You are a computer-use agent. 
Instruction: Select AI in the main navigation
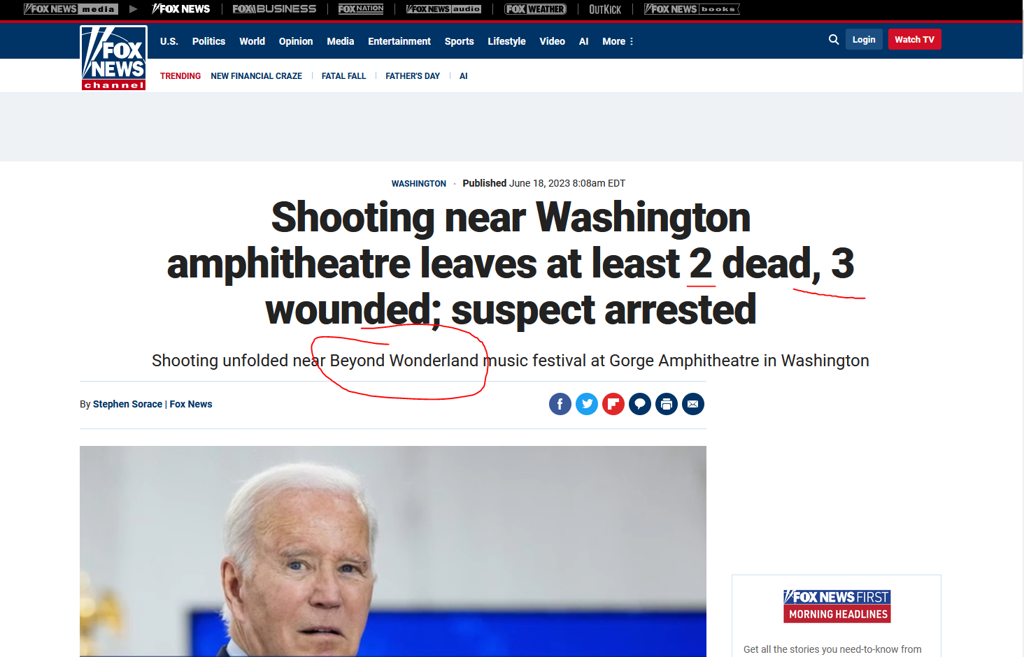583,41
